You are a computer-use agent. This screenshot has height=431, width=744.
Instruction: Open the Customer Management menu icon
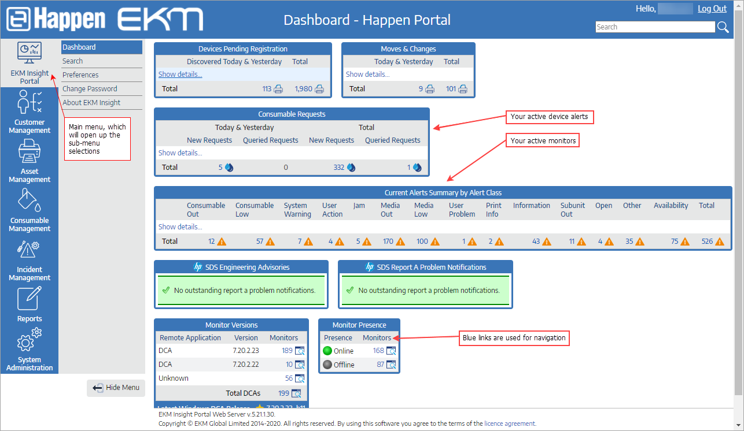coord(29,102)
